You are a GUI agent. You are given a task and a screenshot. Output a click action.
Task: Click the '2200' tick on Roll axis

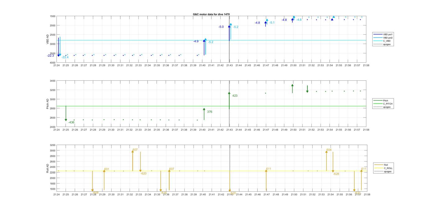[x=53, y=172]
